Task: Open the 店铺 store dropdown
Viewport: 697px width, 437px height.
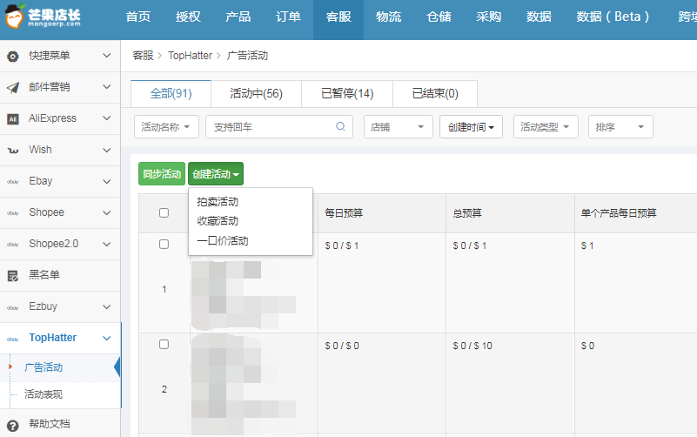Action: (399, 127)
